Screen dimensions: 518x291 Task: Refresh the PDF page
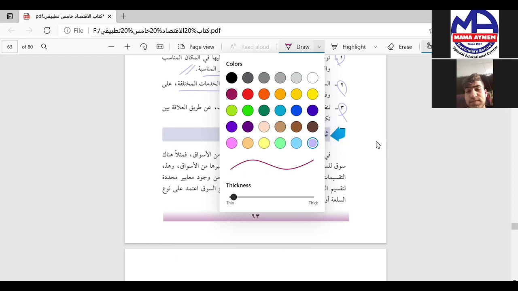pos(47,30)
